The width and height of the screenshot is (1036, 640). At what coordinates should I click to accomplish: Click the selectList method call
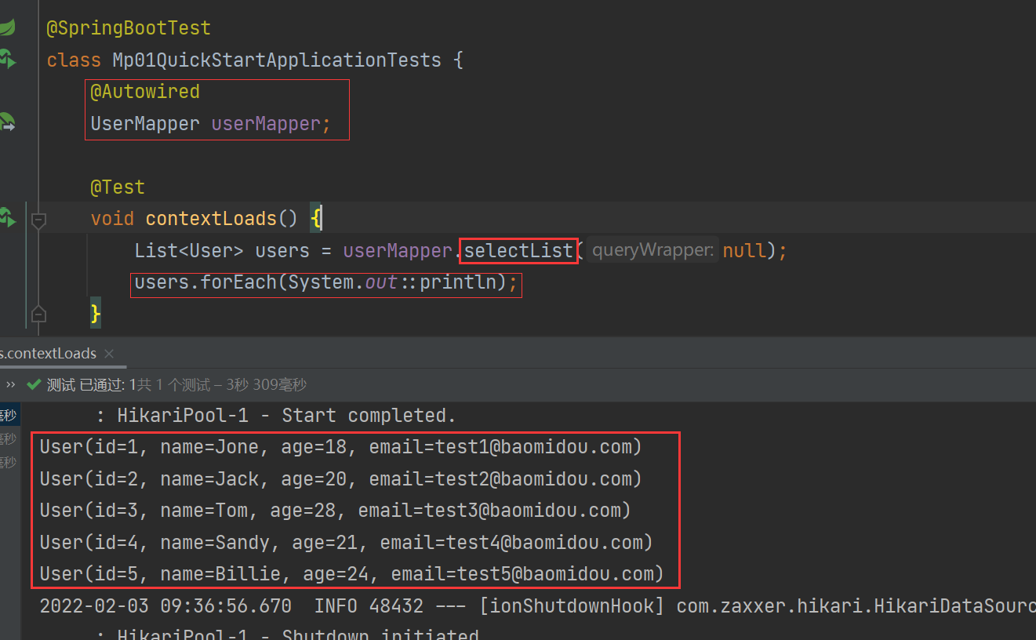pos(518,250)
